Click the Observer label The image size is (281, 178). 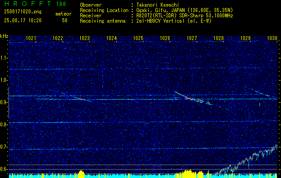coord(91,5)
